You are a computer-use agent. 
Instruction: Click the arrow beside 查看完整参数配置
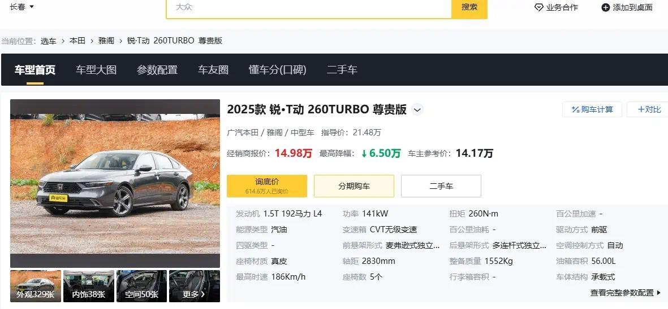659,293
